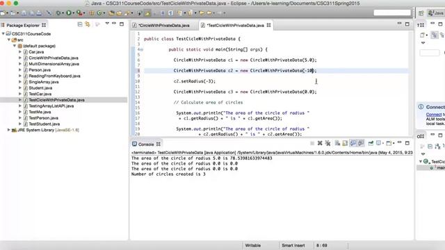
Task: Click the Save icon in main toolbar
Action: tap(24, 13)
